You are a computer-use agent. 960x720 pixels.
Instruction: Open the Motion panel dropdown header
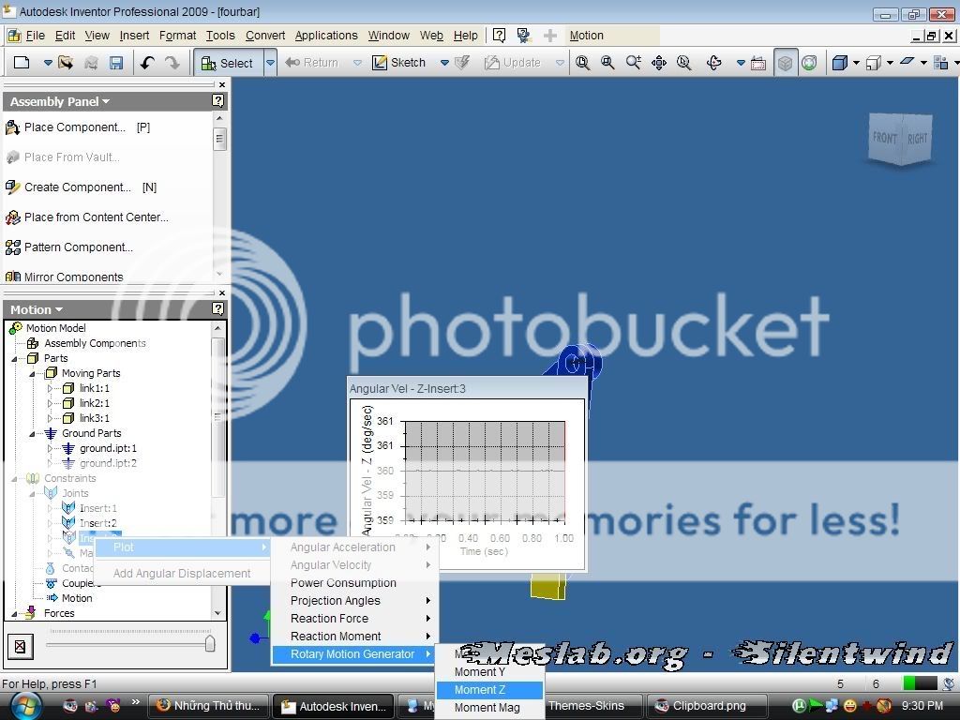click(x=37, y=309)
